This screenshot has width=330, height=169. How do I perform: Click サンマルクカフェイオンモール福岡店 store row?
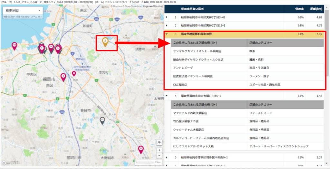pos(247,51)
